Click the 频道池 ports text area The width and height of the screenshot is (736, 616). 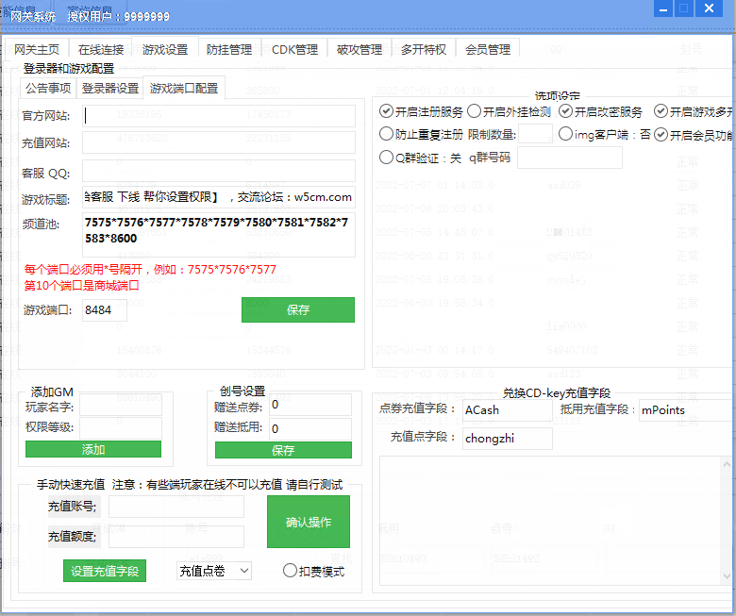pyautogui.click(x=219, y=235)
